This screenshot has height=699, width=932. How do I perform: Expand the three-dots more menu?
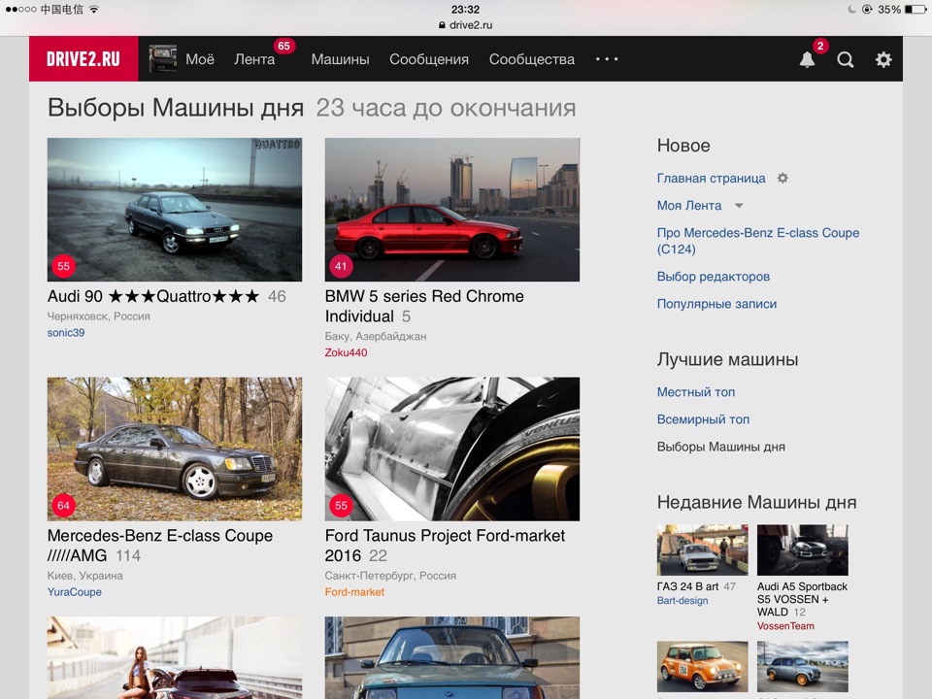607,59
